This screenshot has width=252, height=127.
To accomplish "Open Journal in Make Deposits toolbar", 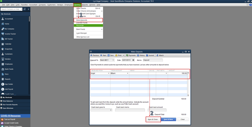I will (x=150, y=55).
